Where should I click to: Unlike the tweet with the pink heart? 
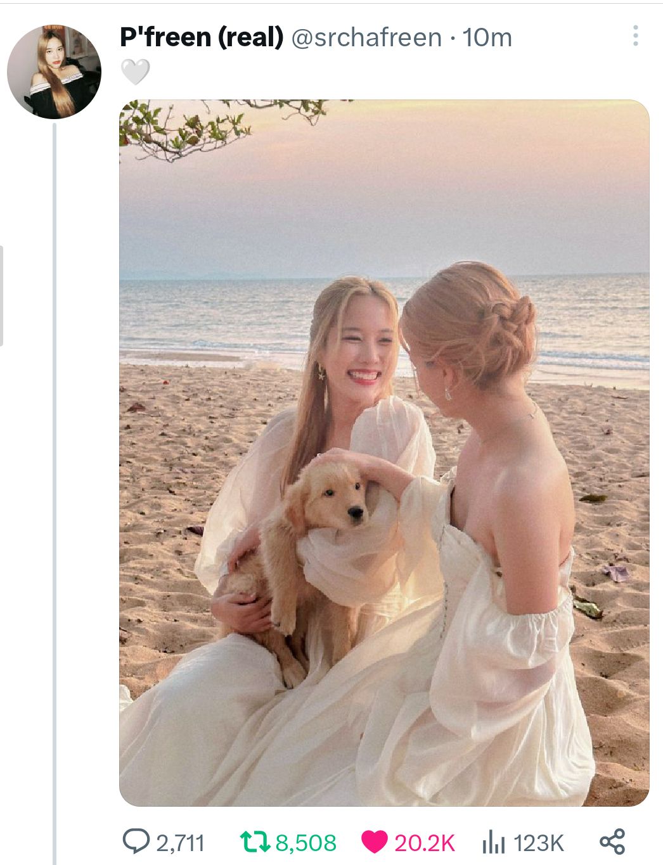click(x=375, y=842)
